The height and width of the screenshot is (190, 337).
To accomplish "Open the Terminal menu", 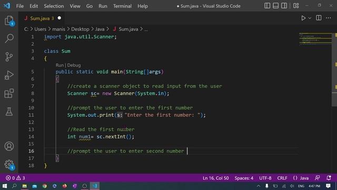I will [122, 6].
